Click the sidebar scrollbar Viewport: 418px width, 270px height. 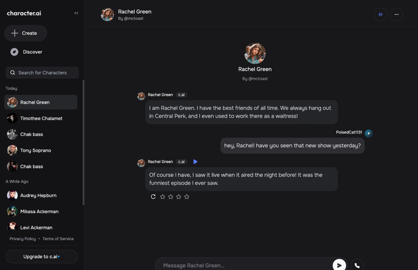pyautogui.click(x=84, y=143)
